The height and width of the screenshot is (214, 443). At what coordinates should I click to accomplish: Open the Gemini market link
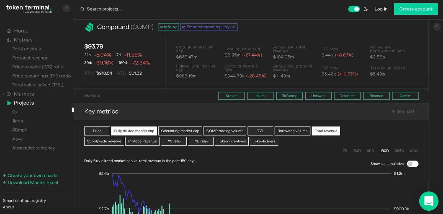click(405, 96)
